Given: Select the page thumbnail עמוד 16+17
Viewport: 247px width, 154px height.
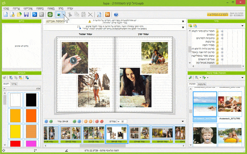Looking at the screenshot, I should pyautogui.click(x=139, y=134).
